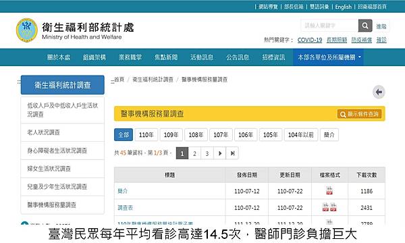Viewport: 405px width, 243px height.
Task: Click the Ministry of Health logo
Action: pos(26,30)
